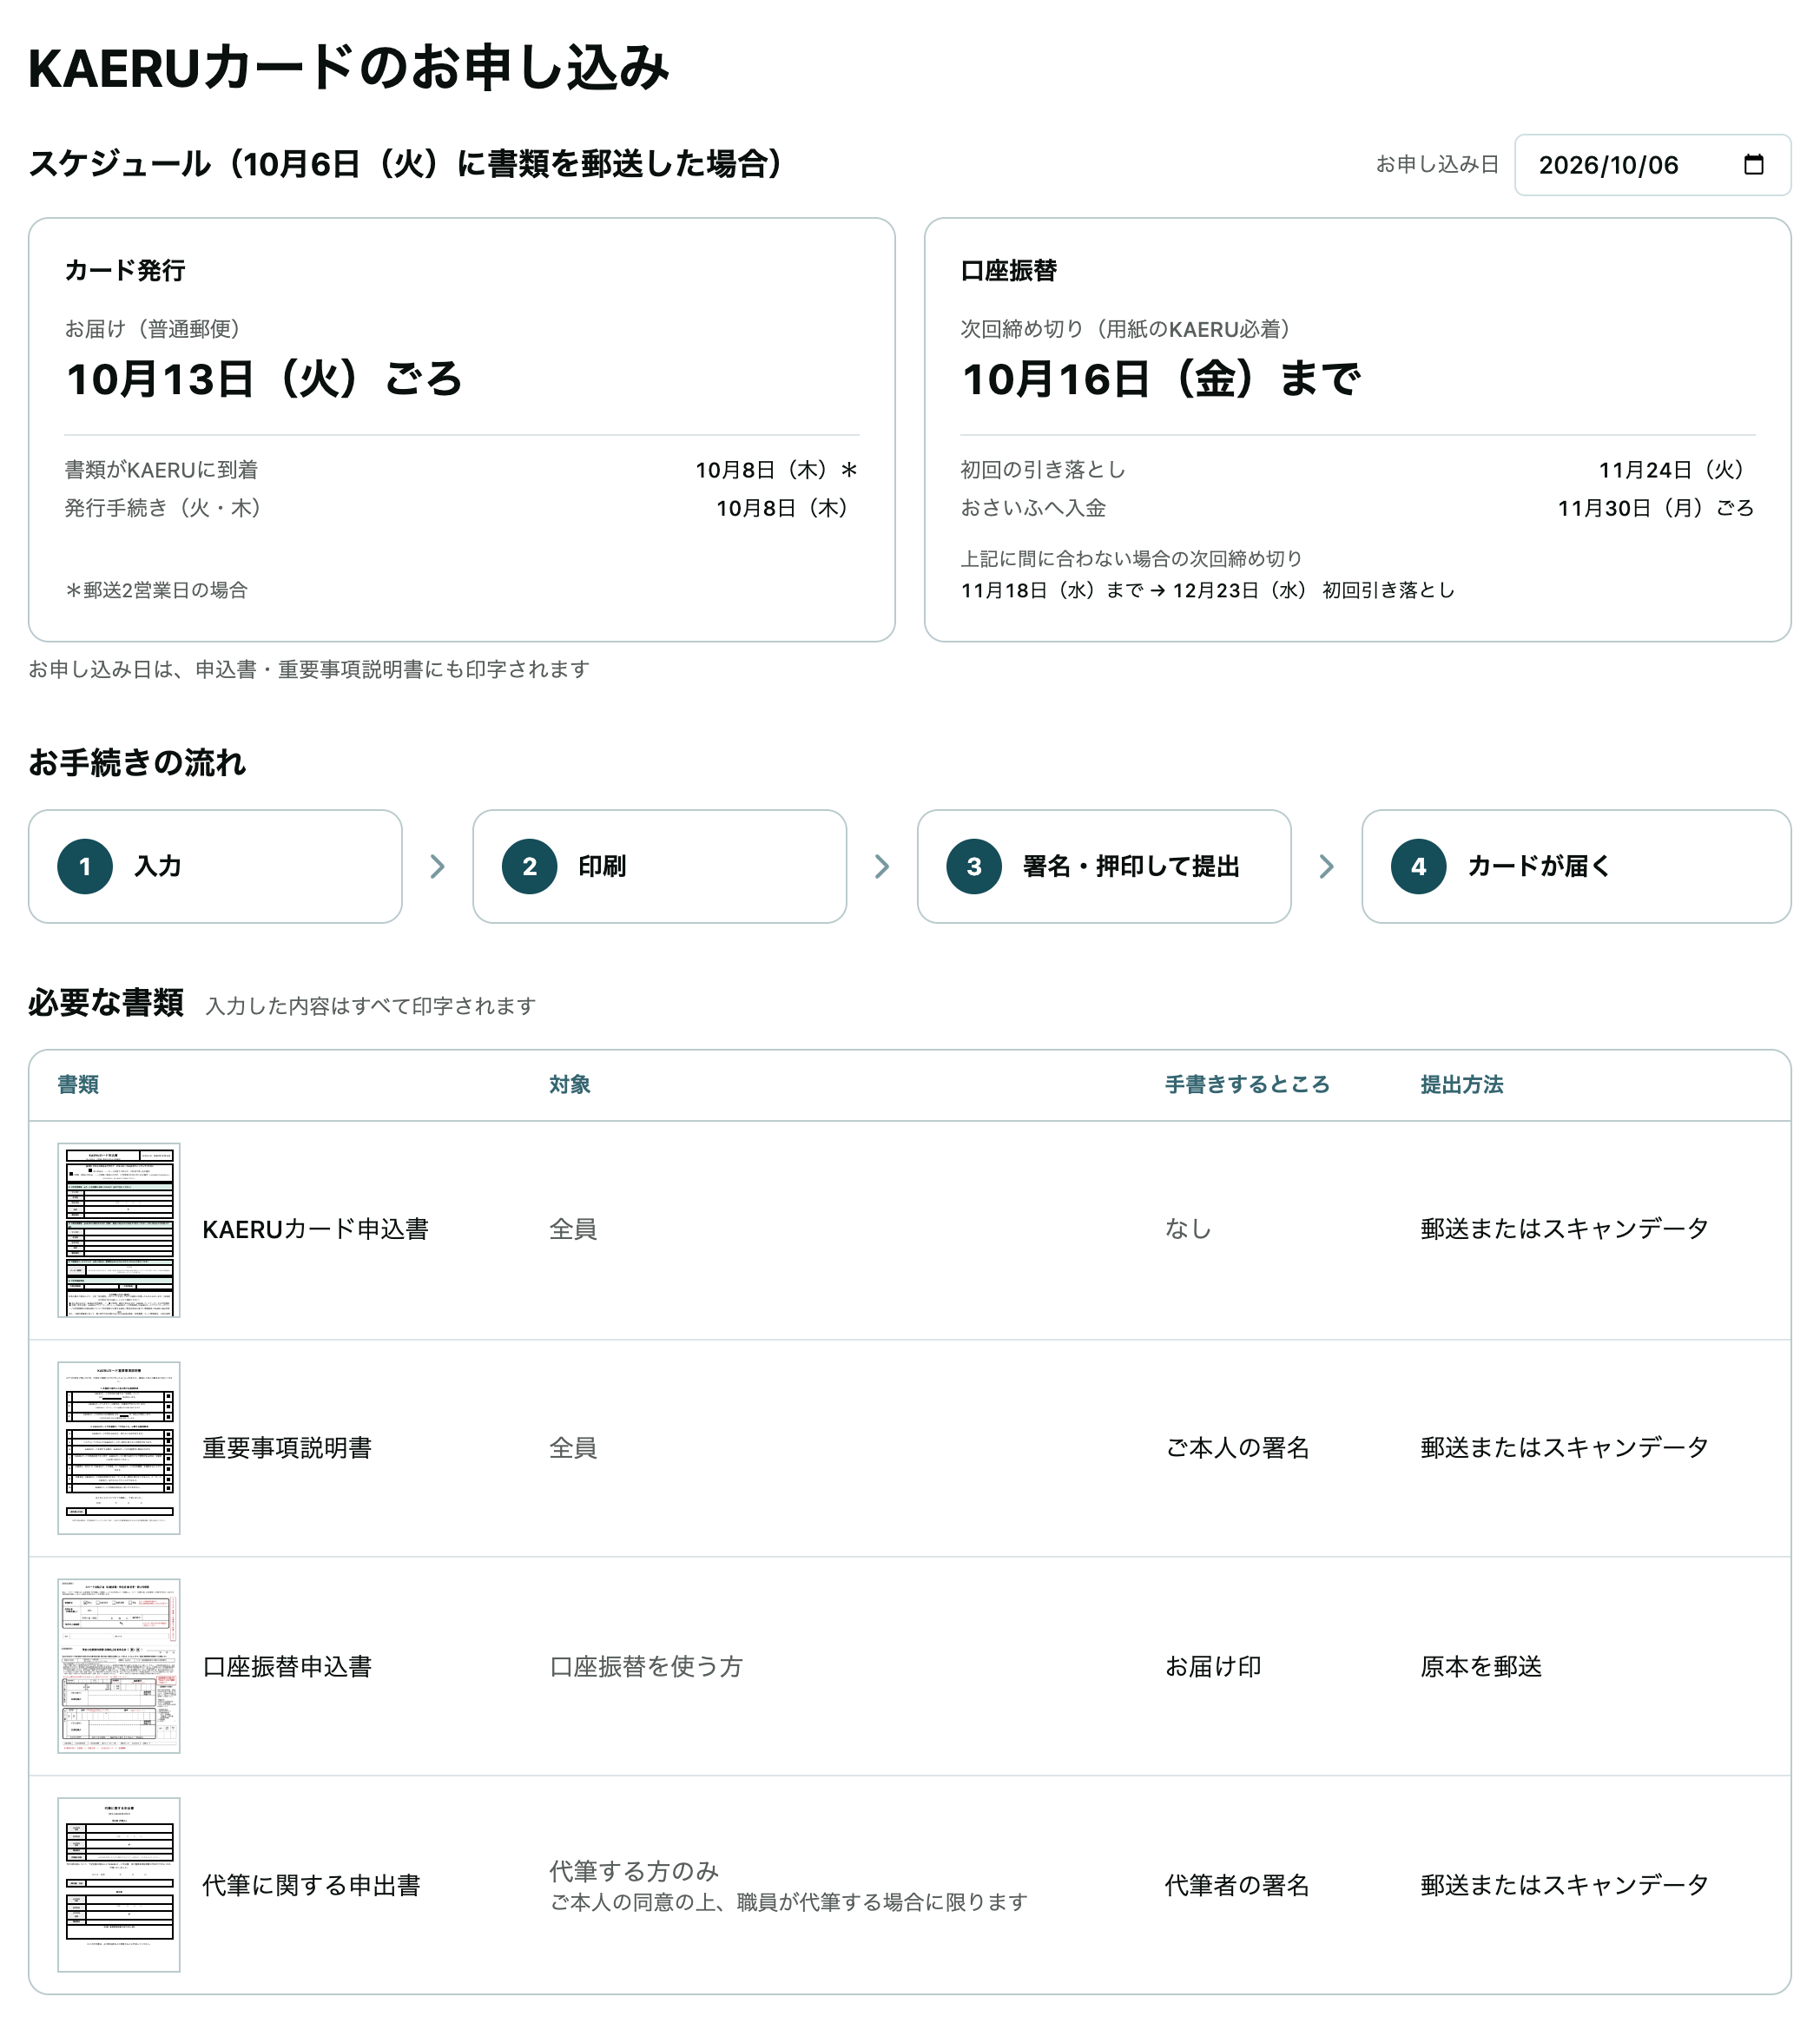
Task: Click the number 3 step circle
Action: [974, 866]
